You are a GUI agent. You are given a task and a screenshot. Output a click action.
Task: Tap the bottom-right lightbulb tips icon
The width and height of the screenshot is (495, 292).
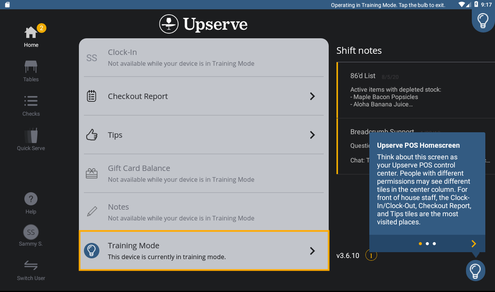pos(475,270)
